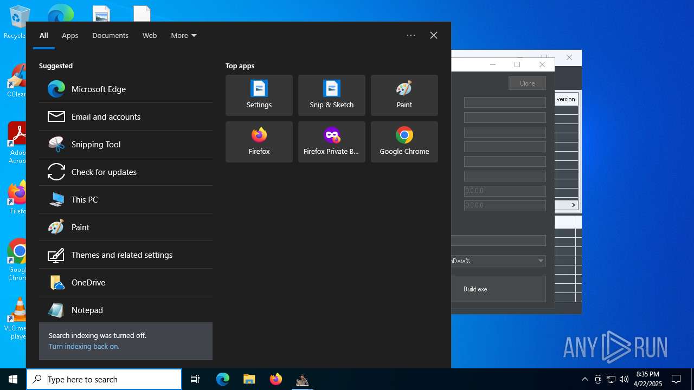Screen dimensions: 694x390
Task: Click top text field below Clone button
Action: click(505, 102)
